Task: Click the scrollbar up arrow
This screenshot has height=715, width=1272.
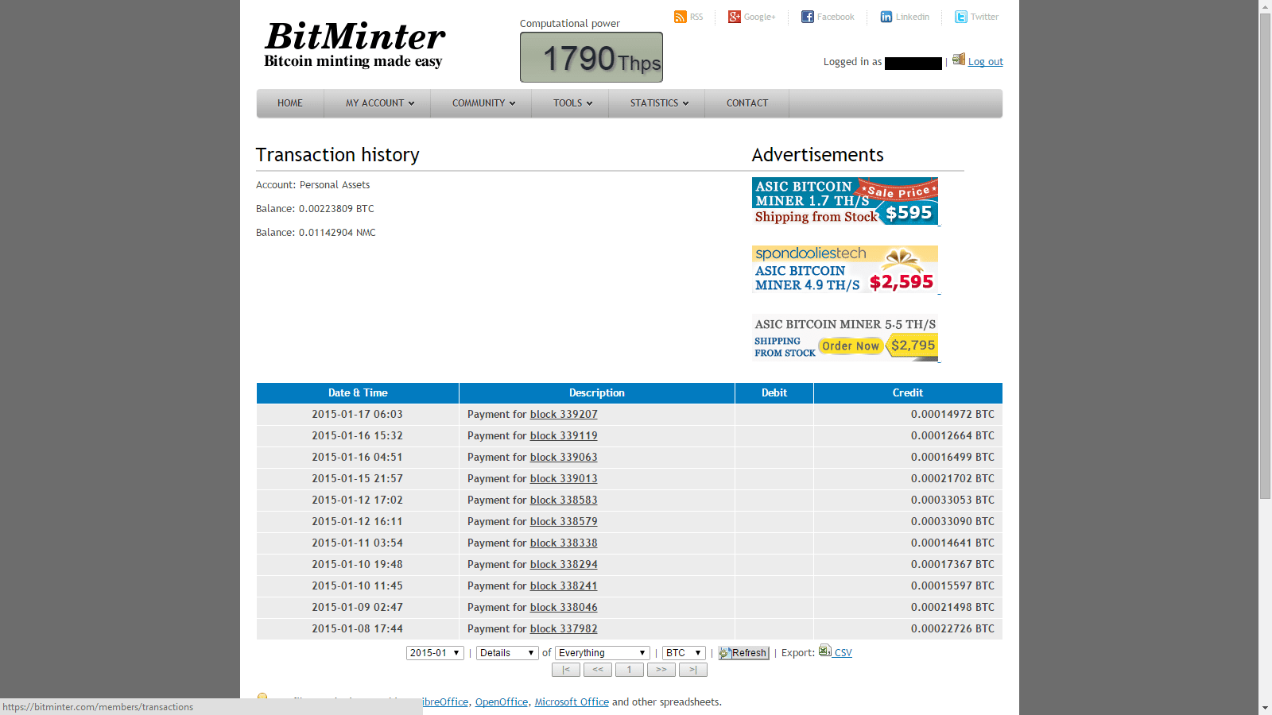Action: click(1265, 6)
